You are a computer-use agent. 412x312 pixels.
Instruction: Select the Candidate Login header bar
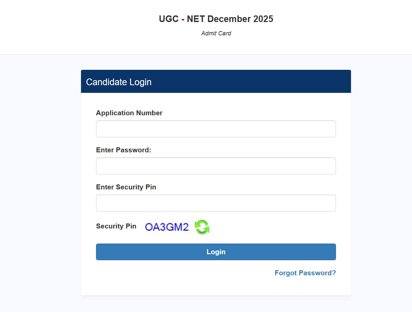tap(216, 81)
